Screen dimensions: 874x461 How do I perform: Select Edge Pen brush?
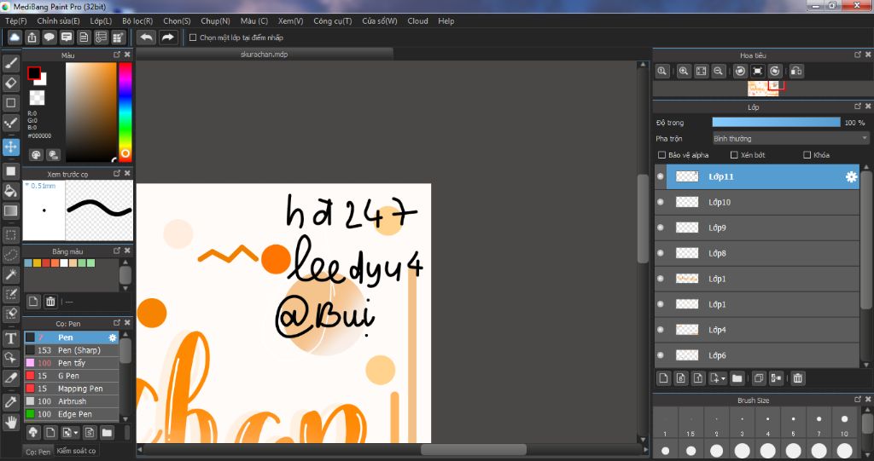[72, 414]
